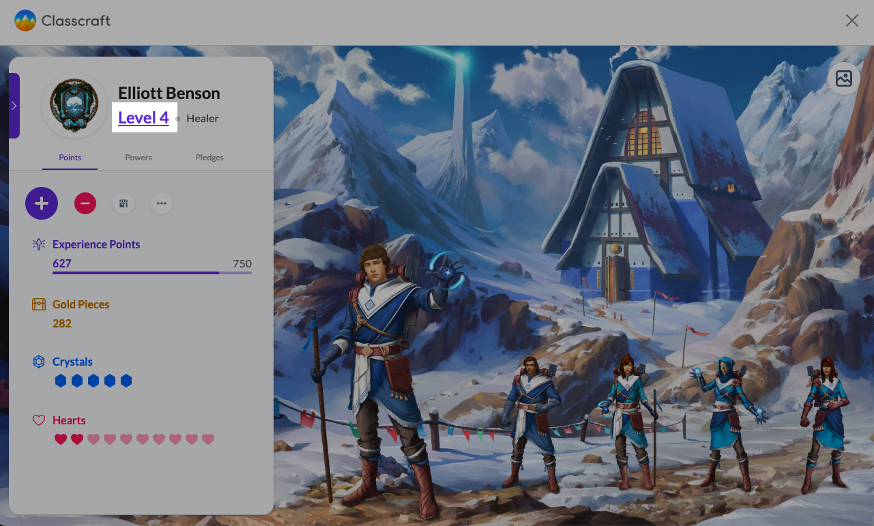874x526 pixels.
Task: Click Elliott Benson's crest avatar
Action: pos(74,106)
